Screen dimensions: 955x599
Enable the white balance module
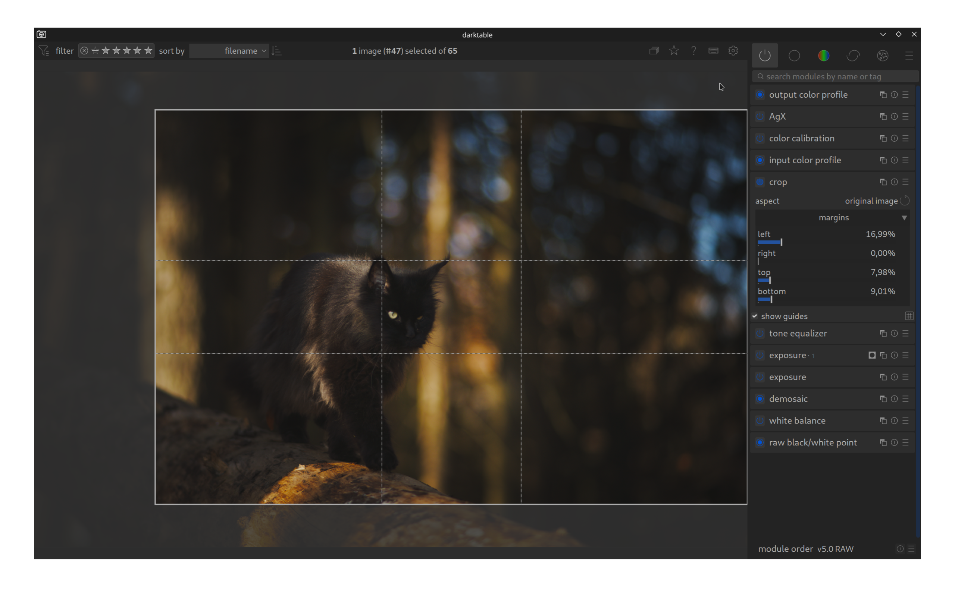point(760,421)
